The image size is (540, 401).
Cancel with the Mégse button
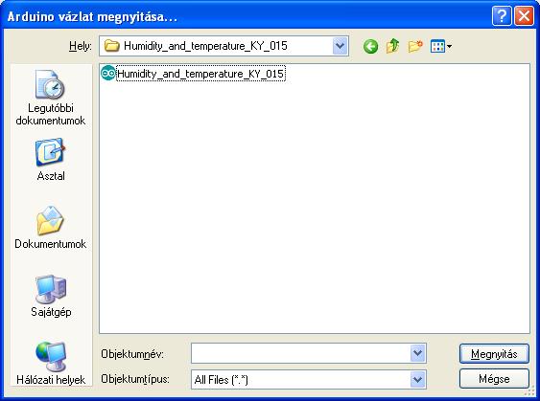494,379
